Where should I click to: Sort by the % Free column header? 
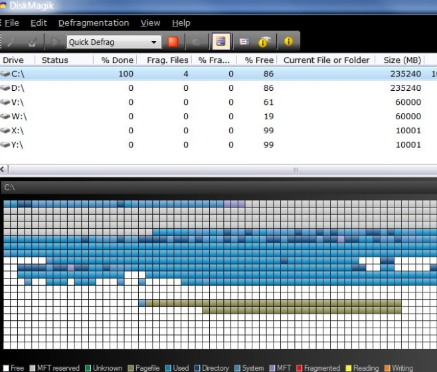(256, 60)
